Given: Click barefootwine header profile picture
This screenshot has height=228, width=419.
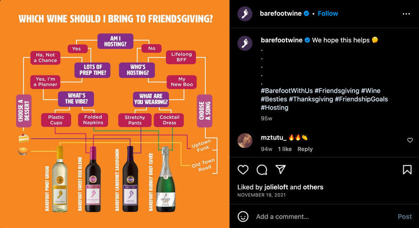Looking at the screenshot, I should [245, 14].
